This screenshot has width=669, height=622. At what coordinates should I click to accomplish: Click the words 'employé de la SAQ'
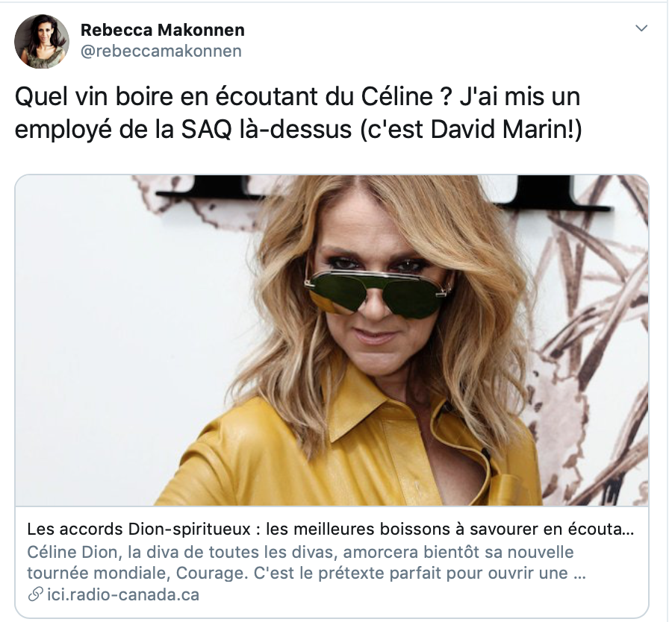[x=123, y=129]
